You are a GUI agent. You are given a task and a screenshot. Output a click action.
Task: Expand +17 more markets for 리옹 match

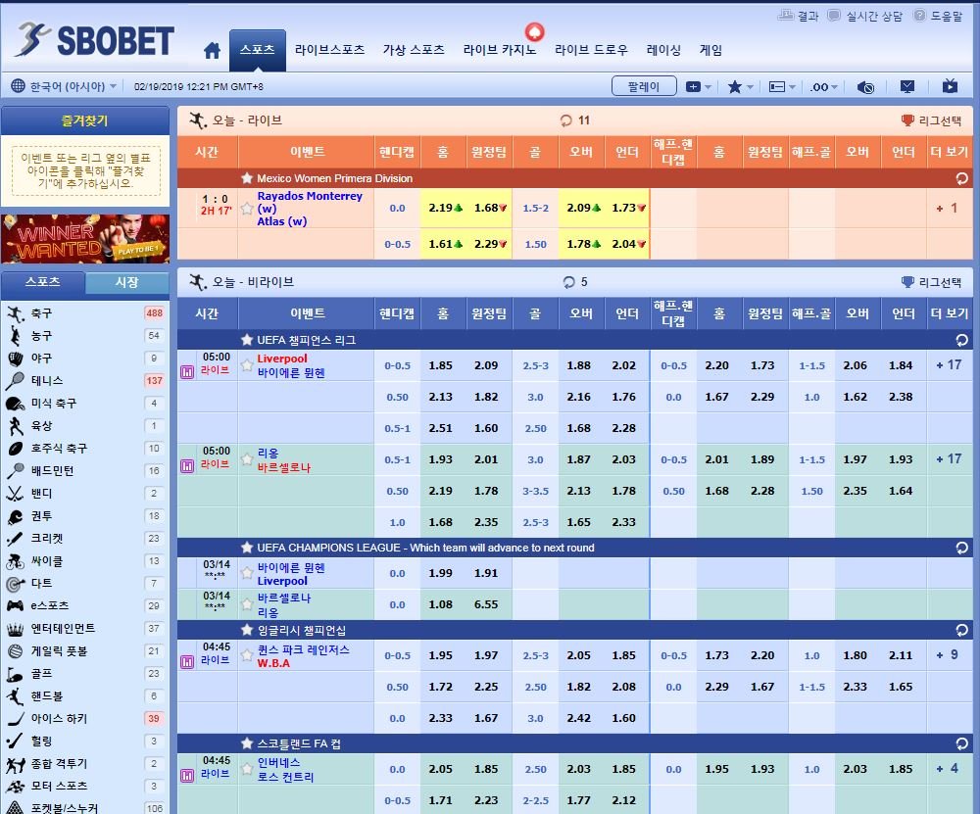click(950, 459)
